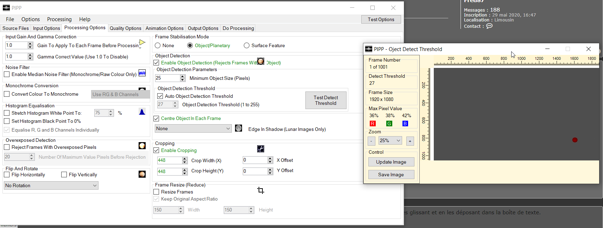Open the 25% zoom dropdown

click(390, 140)
